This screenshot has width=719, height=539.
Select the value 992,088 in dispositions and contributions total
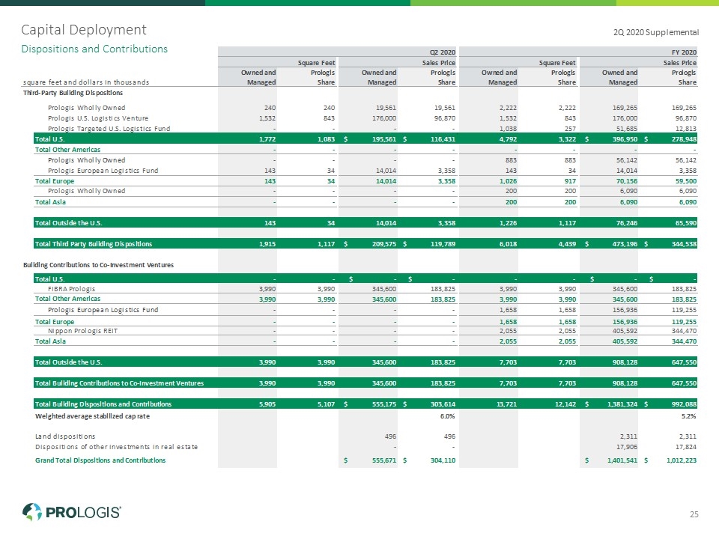(684, 404)
